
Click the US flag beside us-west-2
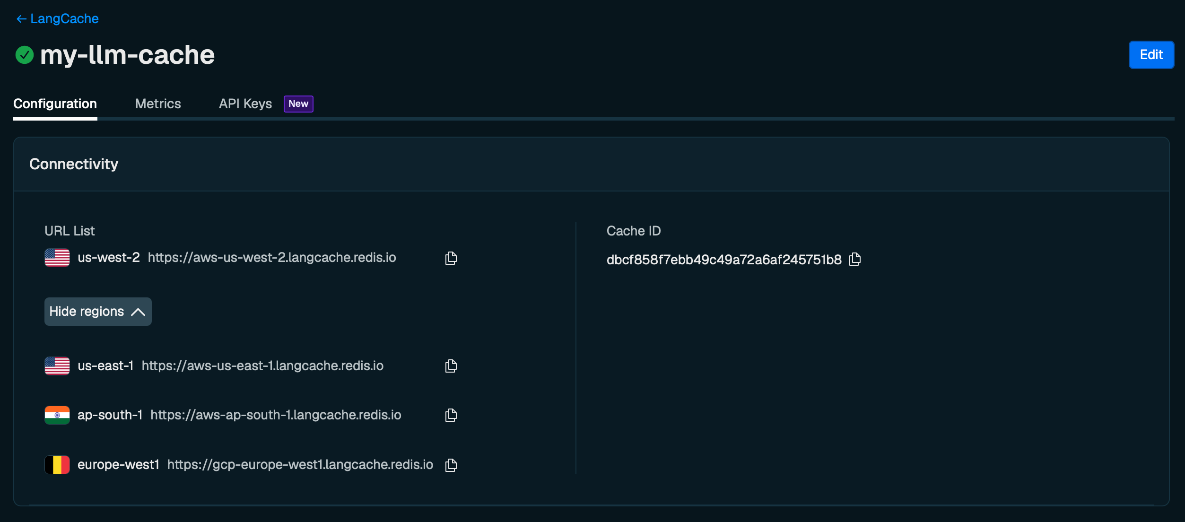point(57,258)
